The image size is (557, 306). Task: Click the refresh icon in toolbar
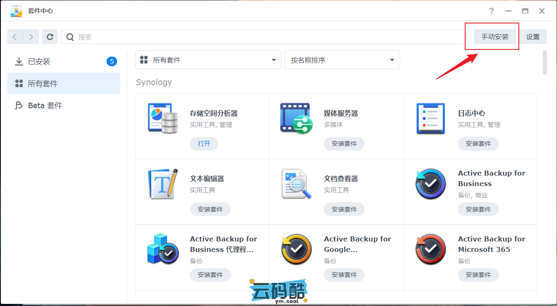49,37
